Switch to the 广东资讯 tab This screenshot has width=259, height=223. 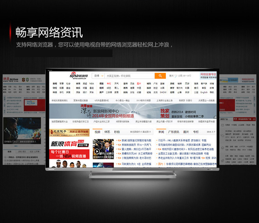[173, 132]
